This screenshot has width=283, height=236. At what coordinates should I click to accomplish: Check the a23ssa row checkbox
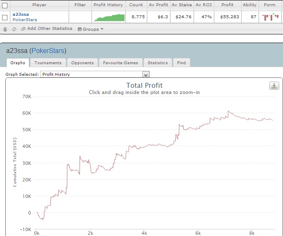point(5,17)
